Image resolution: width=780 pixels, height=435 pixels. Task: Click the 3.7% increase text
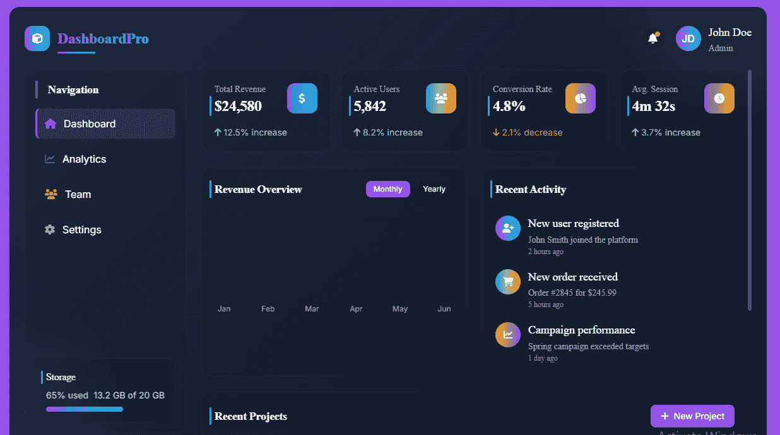coord(671,132)
